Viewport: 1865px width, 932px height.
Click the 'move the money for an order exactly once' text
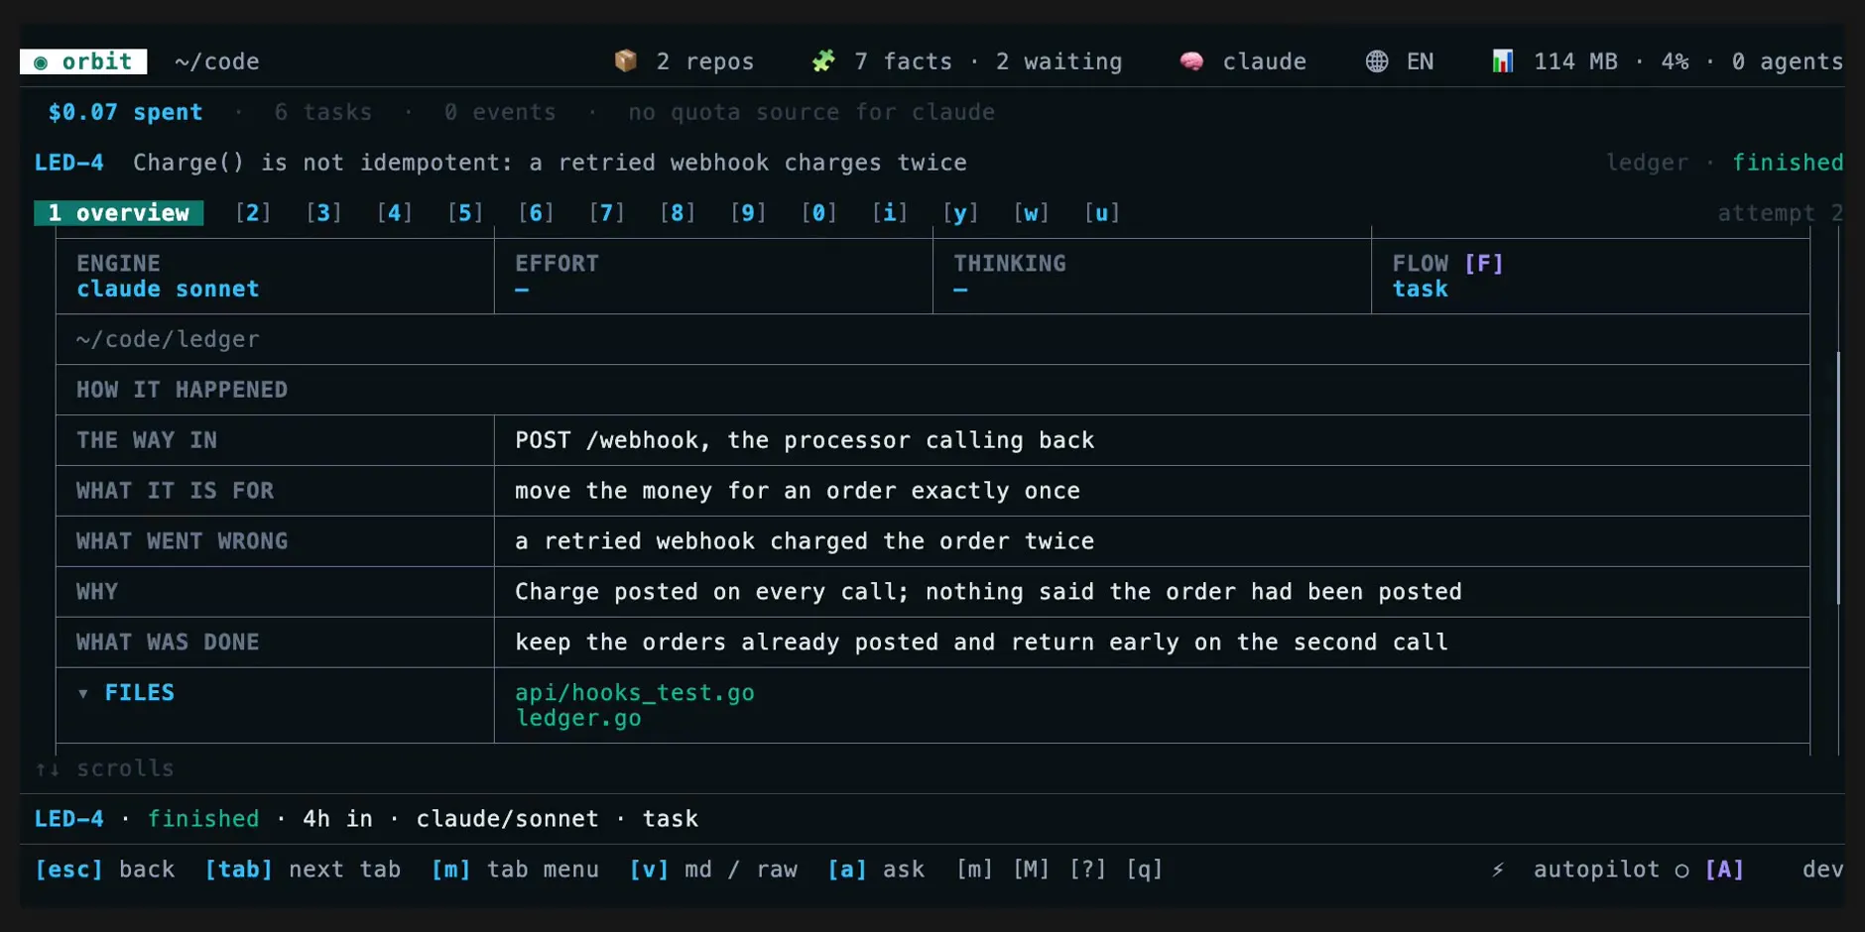tap(798, 491)
